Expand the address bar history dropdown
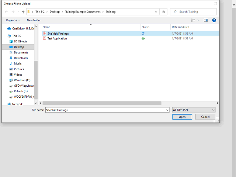Viewport: 236px width, 177px height. tap(156, 12)
